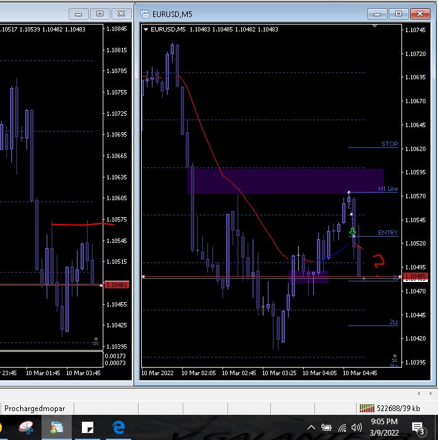
Task: Maximize the EURUSD,M5 chart window
Action: (x=398, y=14)
